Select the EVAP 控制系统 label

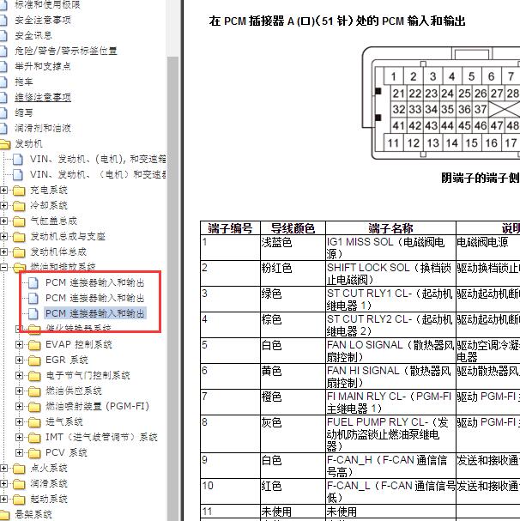click(79, 344)
